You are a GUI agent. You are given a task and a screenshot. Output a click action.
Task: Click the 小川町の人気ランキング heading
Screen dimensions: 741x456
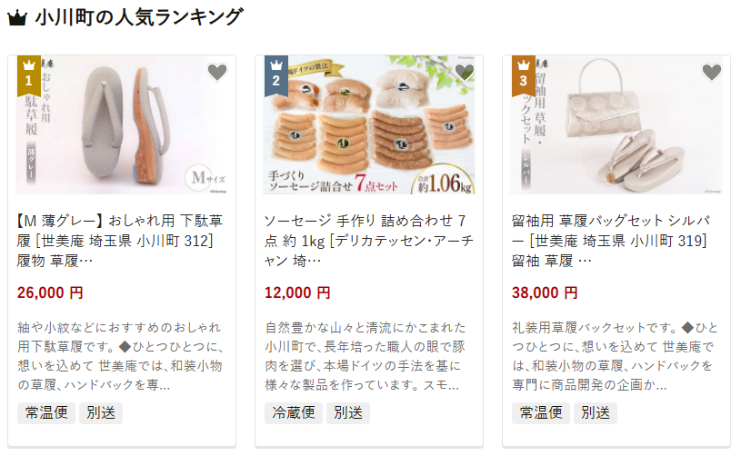[x=139, y=18]
